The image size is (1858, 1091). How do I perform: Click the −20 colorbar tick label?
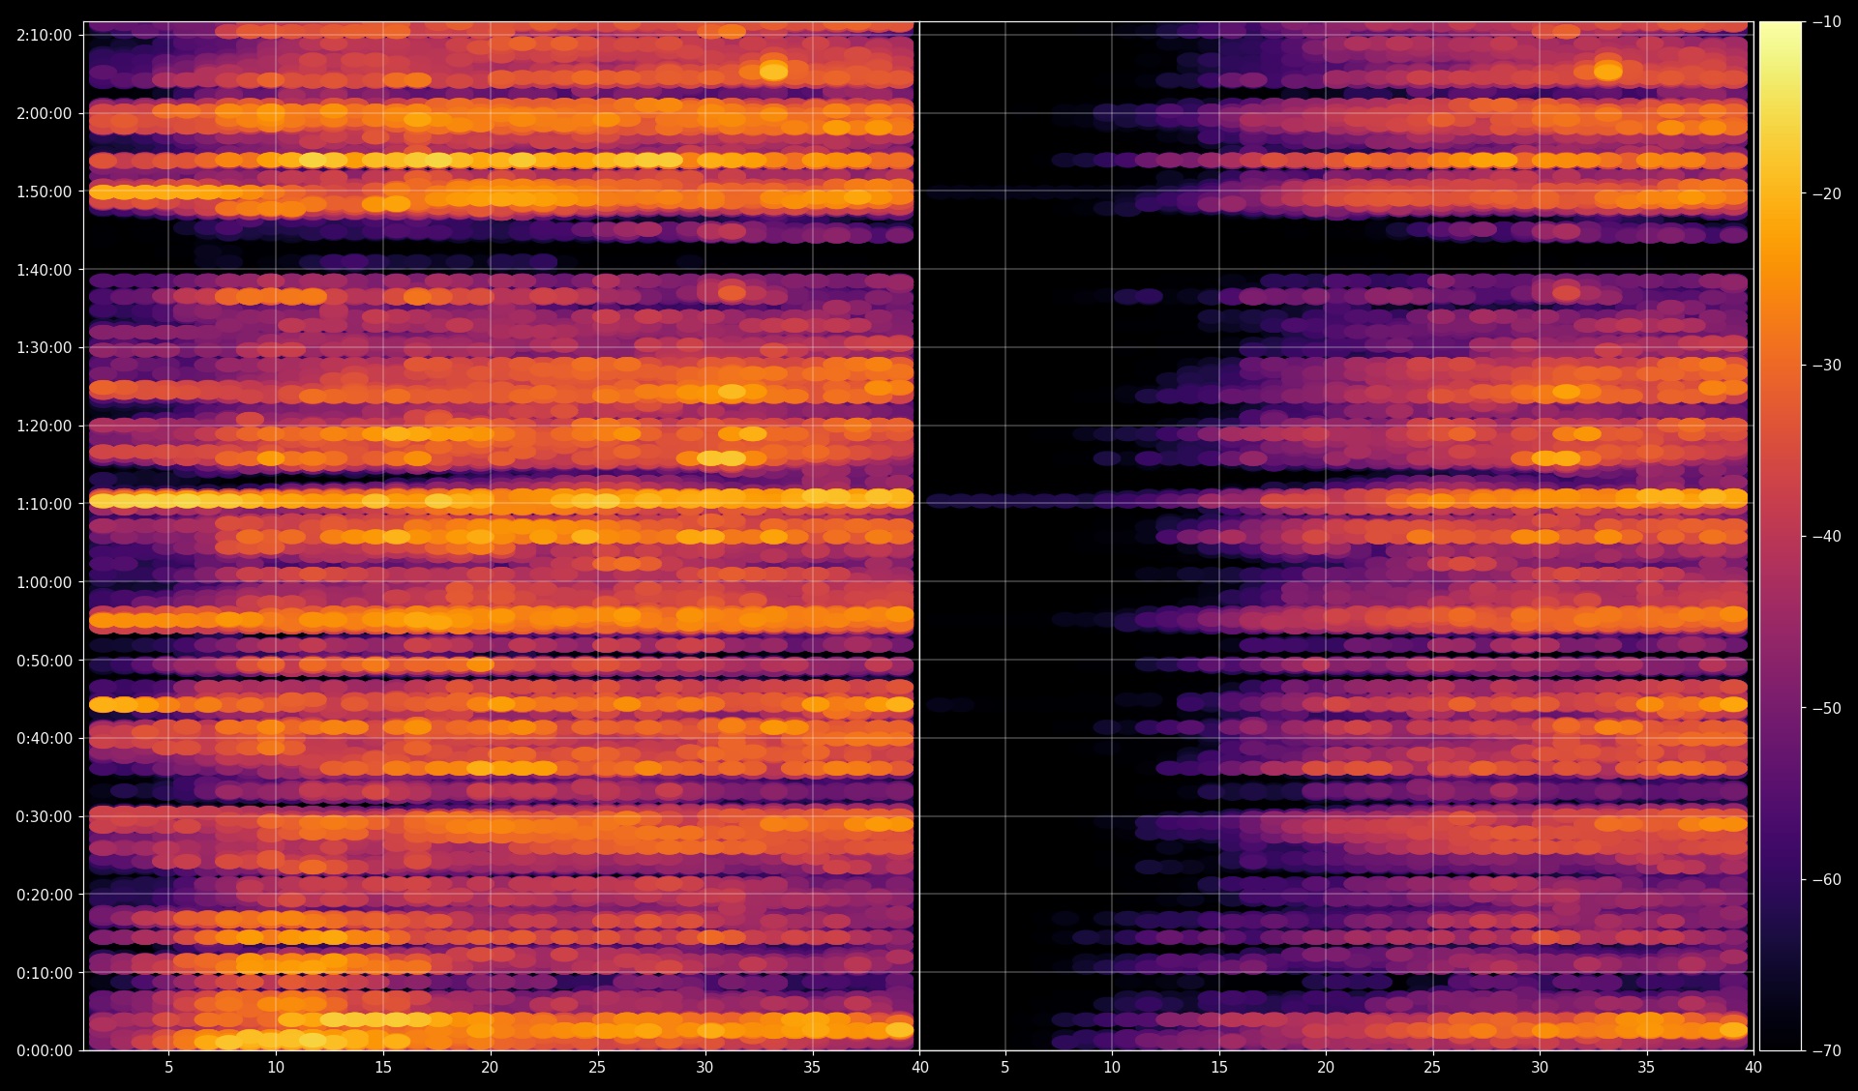pos(1826,193)
